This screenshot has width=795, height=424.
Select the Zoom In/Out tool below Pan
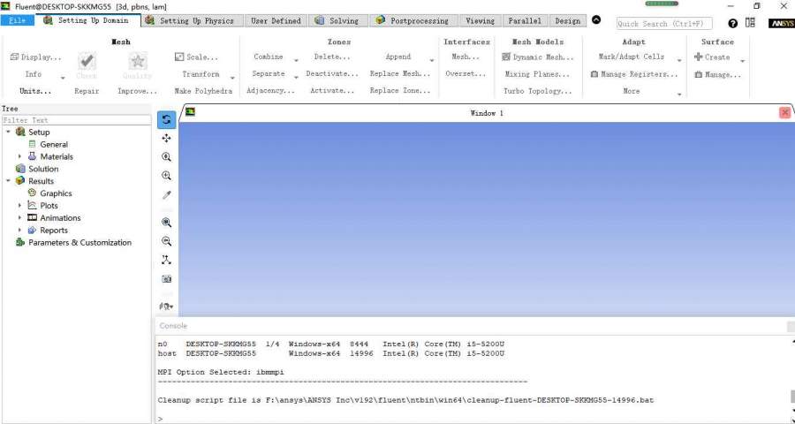pyautogui.click(x=166, y=157)
